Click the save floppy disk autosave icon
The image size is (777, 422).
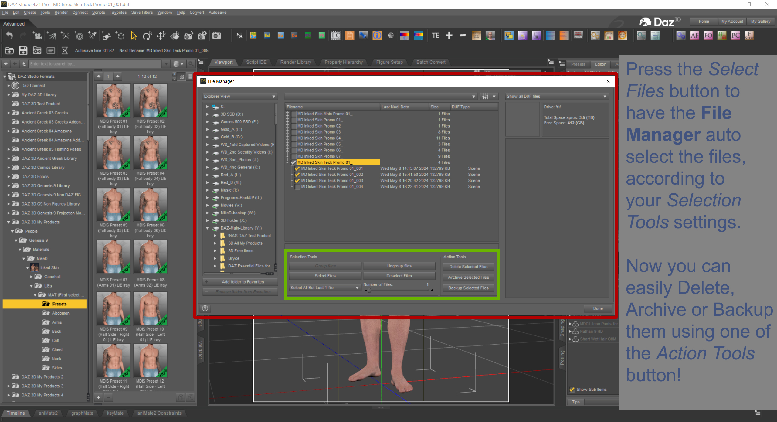pos(23,50)
